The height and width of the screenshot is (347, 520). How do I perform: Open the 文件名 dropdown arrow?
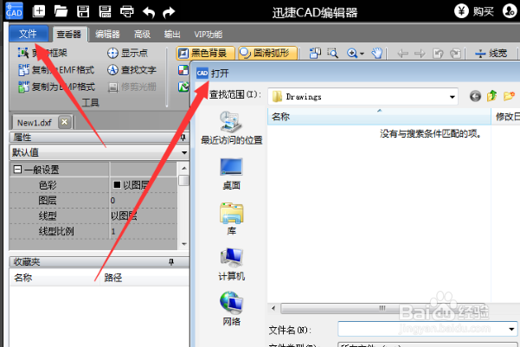(x=511, y=329)
